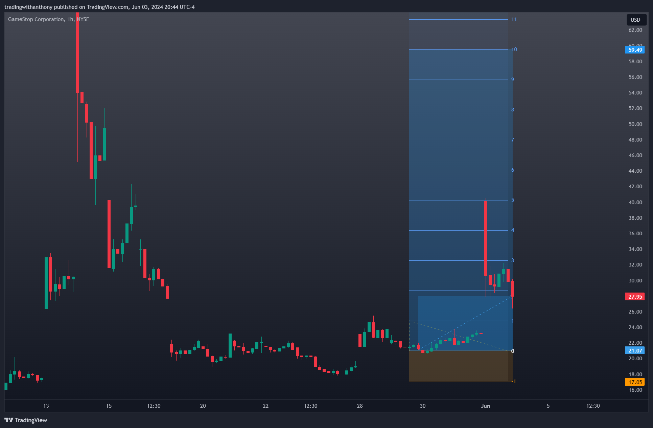Click the 21.07 blue price label
The image size is (653, 428).
point(634,350)
